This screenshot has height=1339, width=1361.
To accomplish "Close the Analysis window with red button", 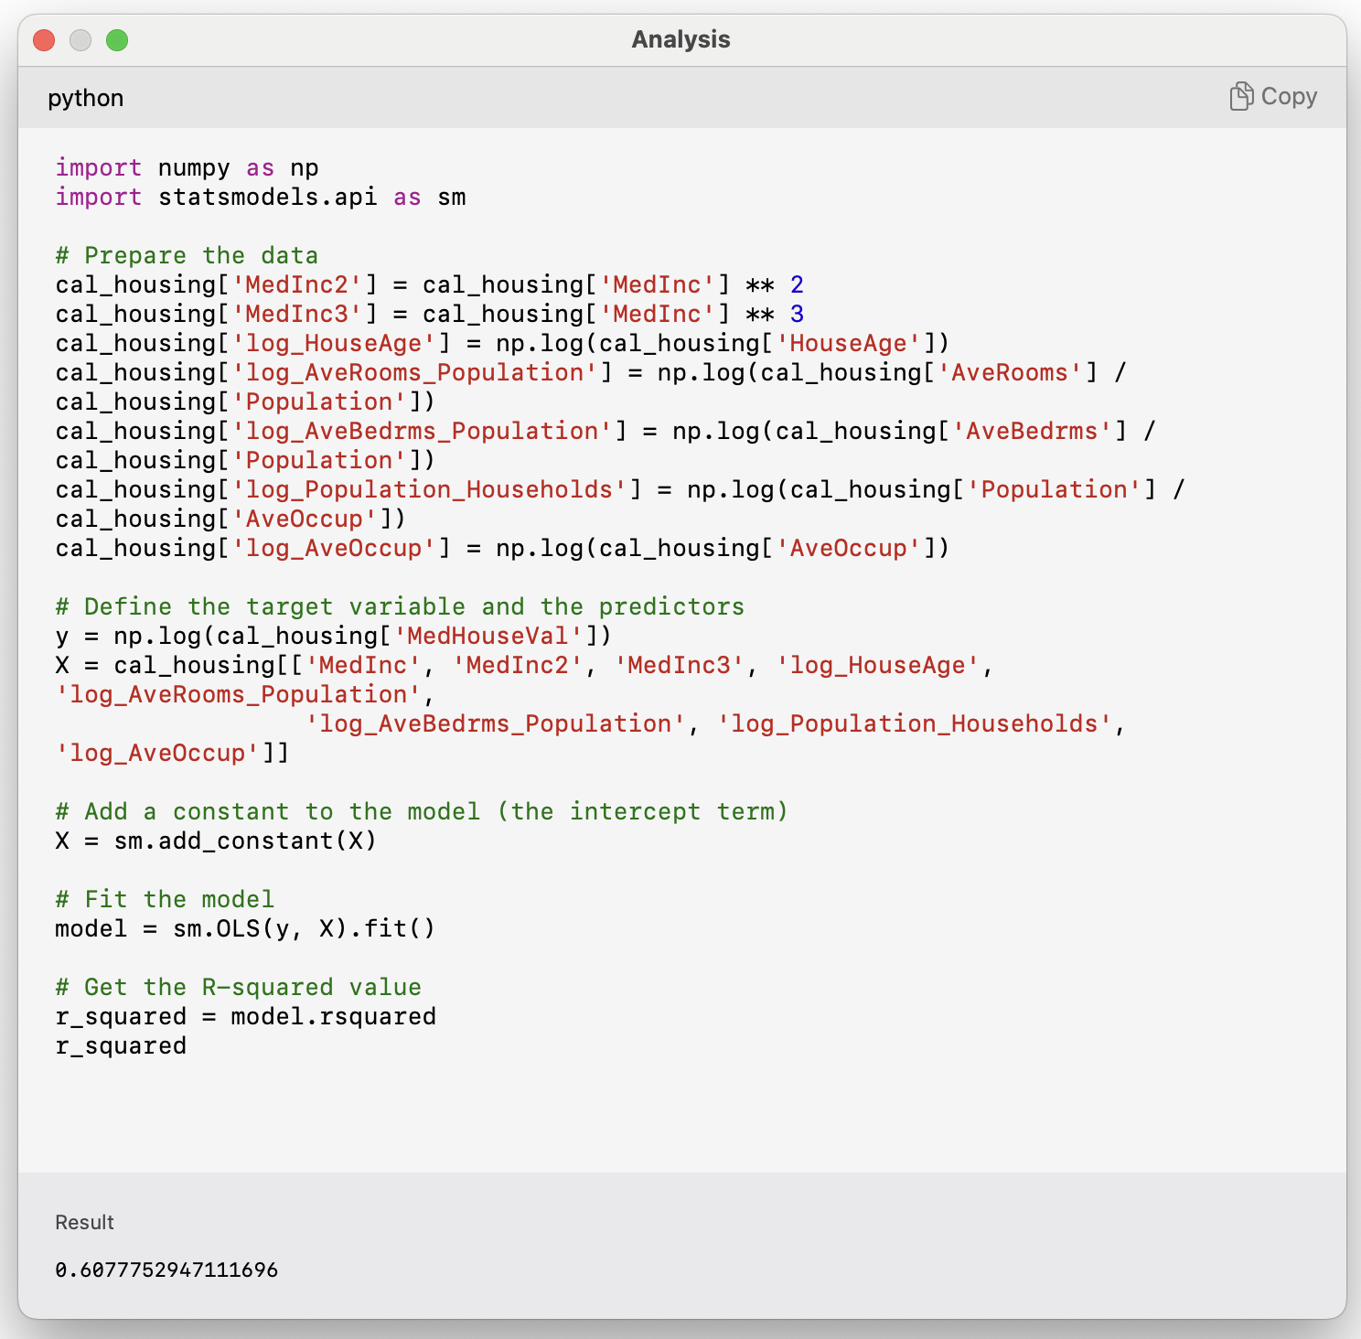I will (x=44, y=40).
